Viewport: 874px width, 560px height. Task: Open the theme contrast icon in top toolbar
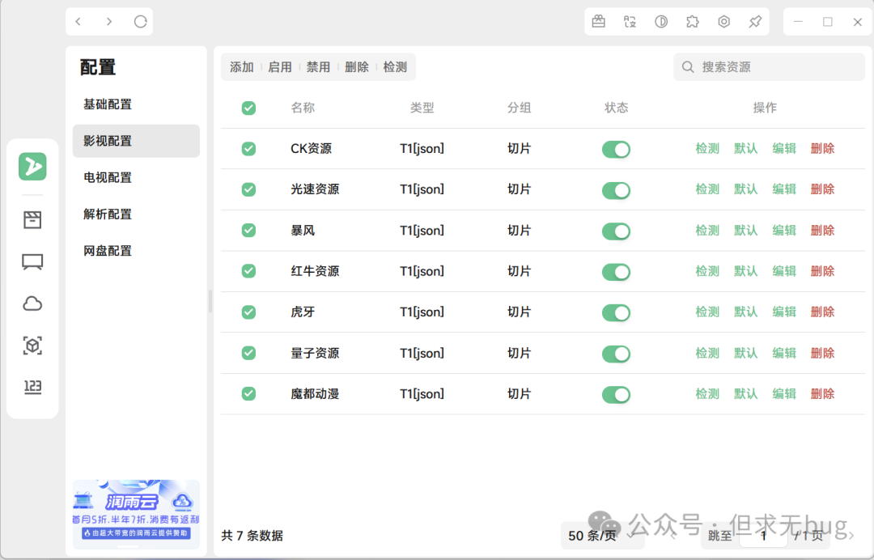661,22
